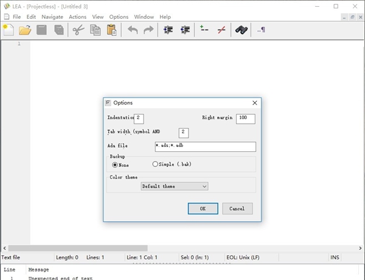Restore down the inner document window
365x280 pixels.
point(352,17)
